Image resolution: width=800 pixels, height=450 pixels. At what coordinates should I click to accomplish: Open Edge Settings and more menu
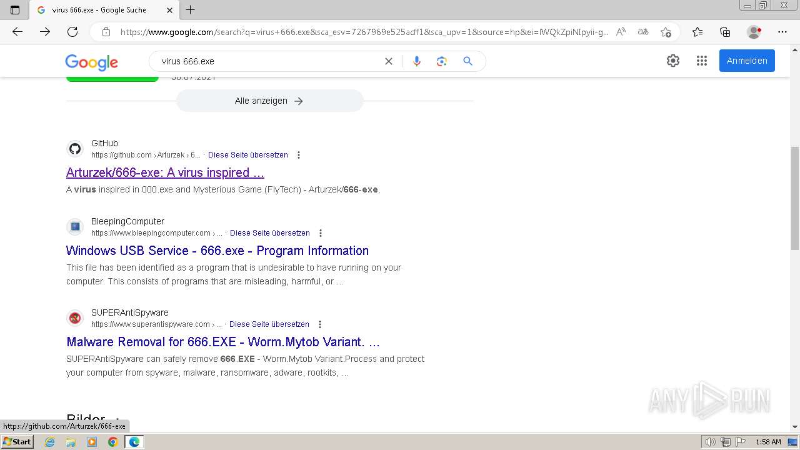point(782,32)
